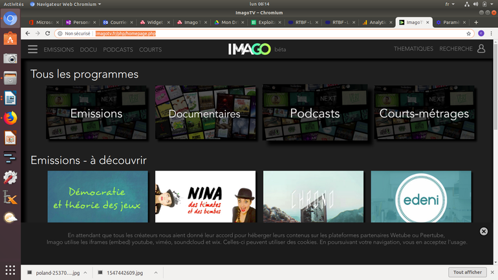The height and width of the screenshot is (280, 498).
Task: Click the IMAGO logo
Action: (249, 49)
